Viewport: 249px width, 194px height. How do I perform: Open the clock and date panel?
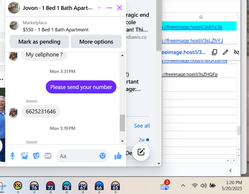pyautogui.click(x=232, y=186)
